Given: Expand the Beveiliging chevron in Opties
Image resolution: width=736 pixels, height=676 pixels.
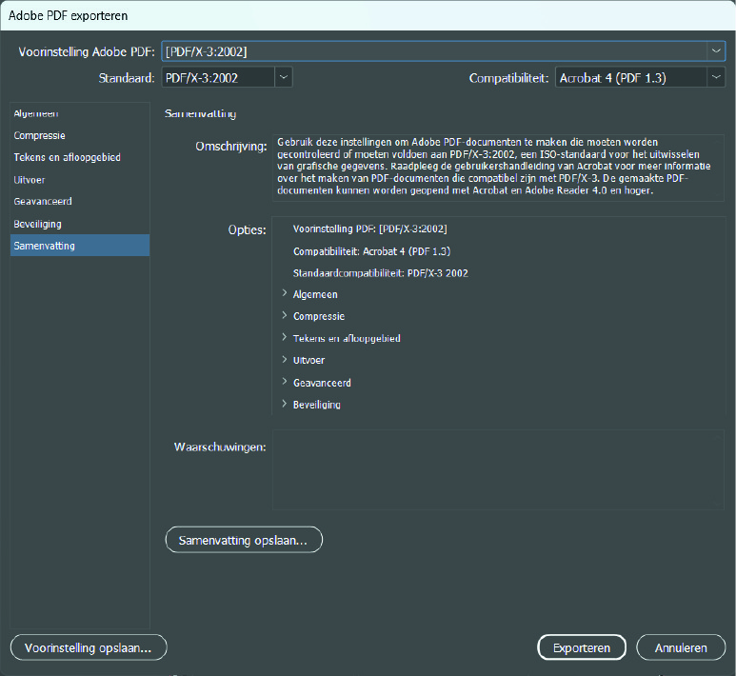Looking at the screenshot, I should (285, 405).
